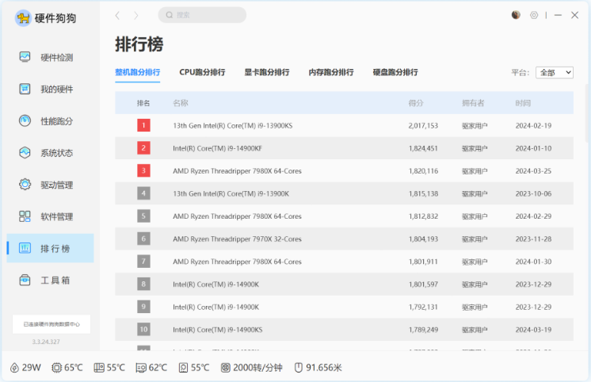Viewport: 591px width, 382px height.
Task: Click the 拥有者 column header
Action: click(473, 103)
